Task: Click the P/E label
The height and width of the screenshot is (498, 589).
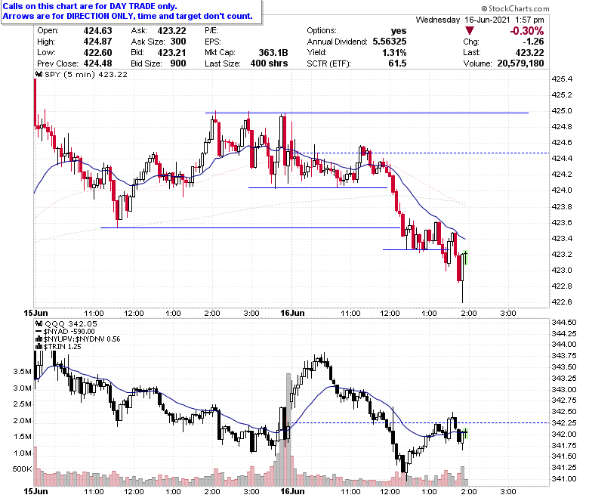Action: coord(211,30)
